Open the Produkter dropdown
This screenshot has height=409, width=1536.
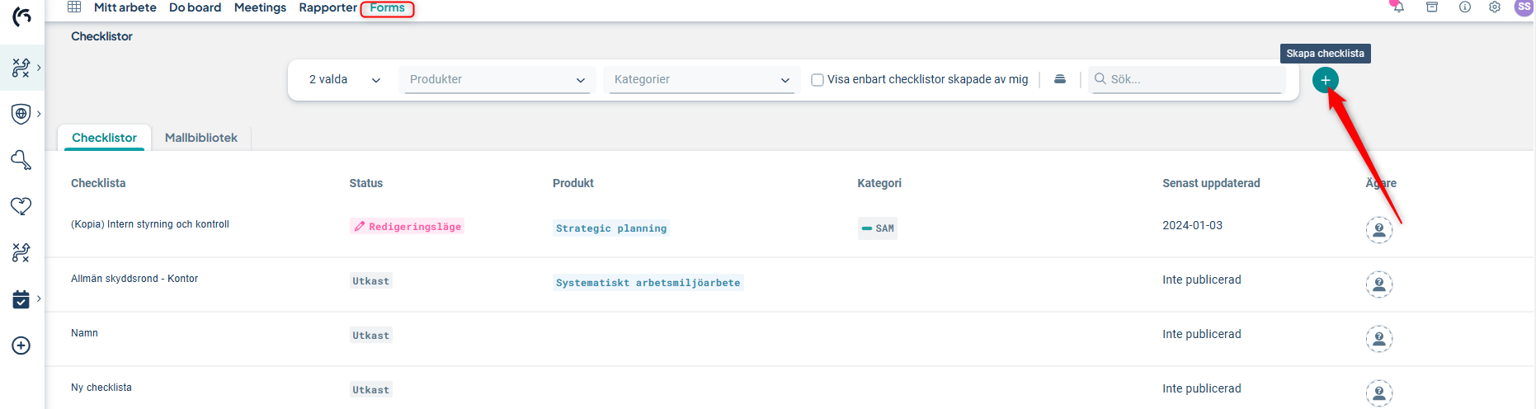[497, 80]
